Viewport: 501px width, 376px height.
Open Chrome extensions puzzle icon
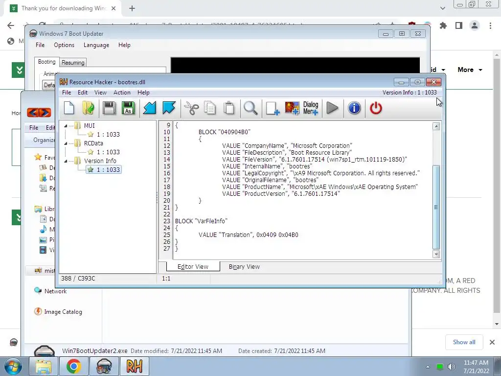(x=443, y=25)
